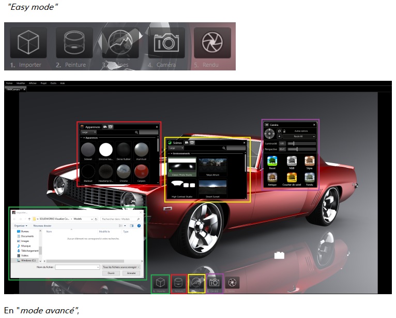Click the Rendu aperture icon in the top banner
Image resolution: width=396 pixels, height=318 pixels.
pyautogui.click(x=212, y=42)
